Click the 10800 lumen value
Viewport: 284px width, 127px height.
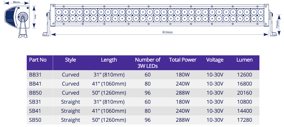(244, 102)
